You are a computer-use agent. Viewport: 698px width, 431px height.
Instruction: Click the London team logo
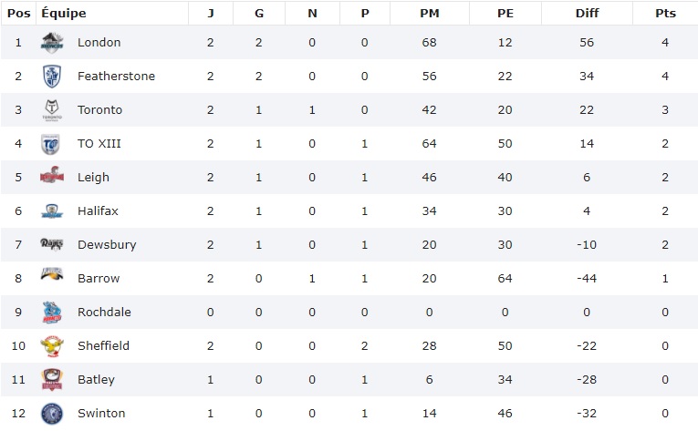52,42
